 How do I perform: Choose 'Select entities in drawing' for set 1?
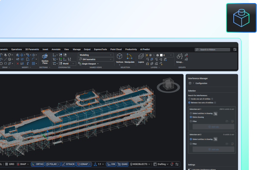coord(191,113)
